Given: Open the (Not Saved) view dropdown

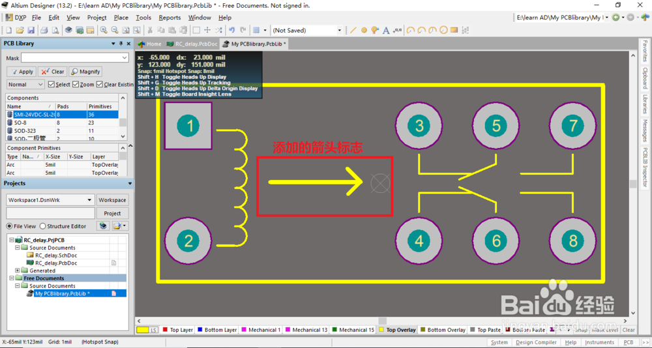Looking at the screenshot, I should pos(339,31).
